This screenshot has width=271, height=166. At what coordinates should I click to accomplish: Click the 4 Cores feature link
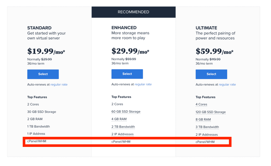201,104
